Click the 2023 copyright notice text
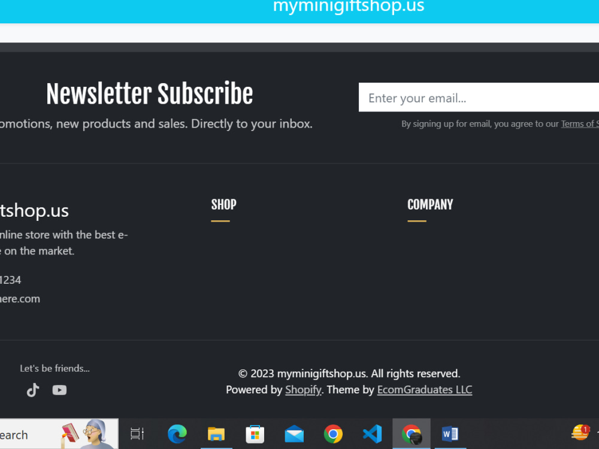Image resolution: width=599 pixels, height=449 pixels. [x=349, y=374]
